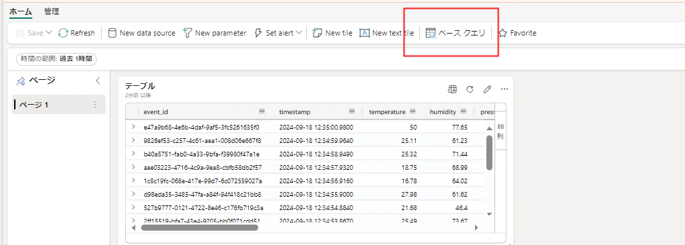The image size is (685, 245).
Task: Collapse the ページ pane with chevron
Action: click(98, 81)
